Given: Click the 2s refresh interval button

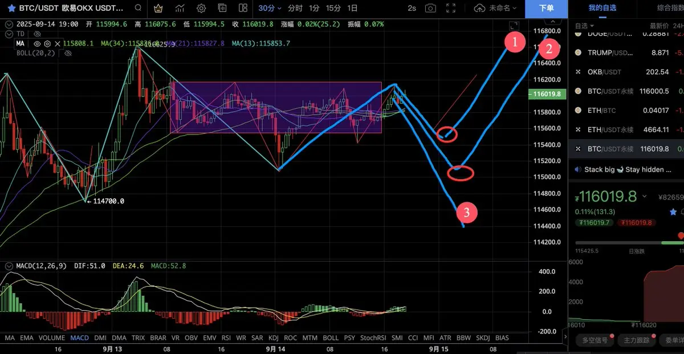Looking at the screenshot, I should [412, 9].
